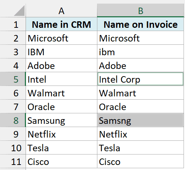
Task: Select Cisco in the CRM column
Action: [61, 161]
